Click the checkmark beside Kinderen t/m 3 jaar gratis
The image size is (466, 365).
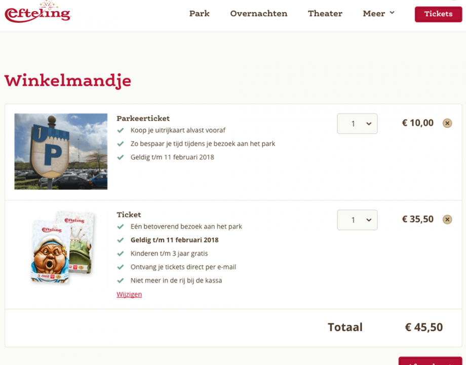click(121, 253)
